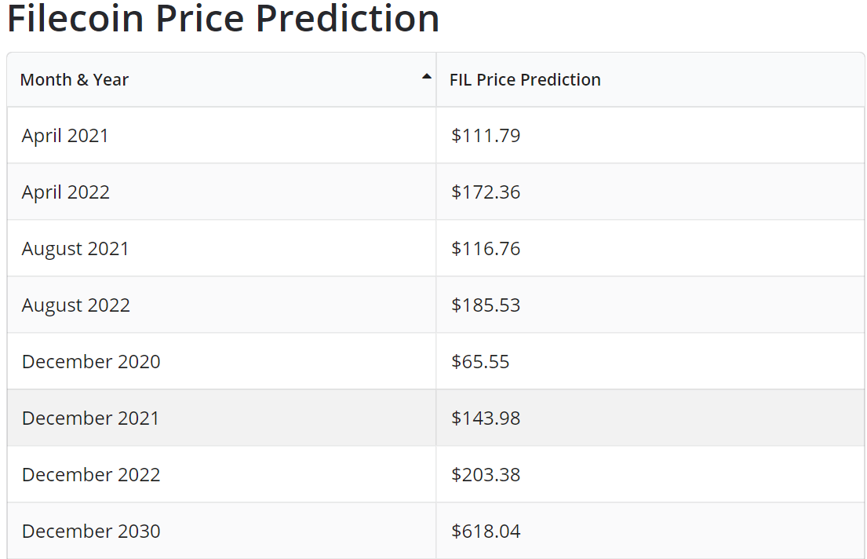Image resolution: width=867 pixels, height=559 pixels.
Task: Select the August 2022 month cell
Action: (x=222, y=305)
